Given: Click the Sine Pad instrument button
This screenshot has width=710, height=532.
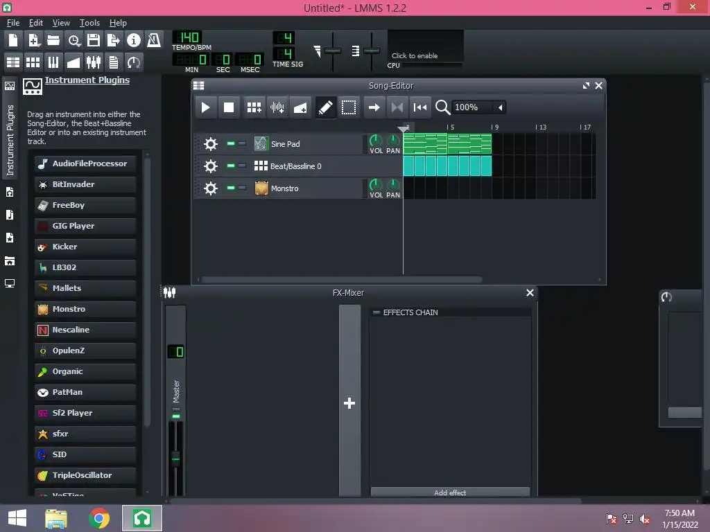Looking at the screenshot, I should point(307,144).
